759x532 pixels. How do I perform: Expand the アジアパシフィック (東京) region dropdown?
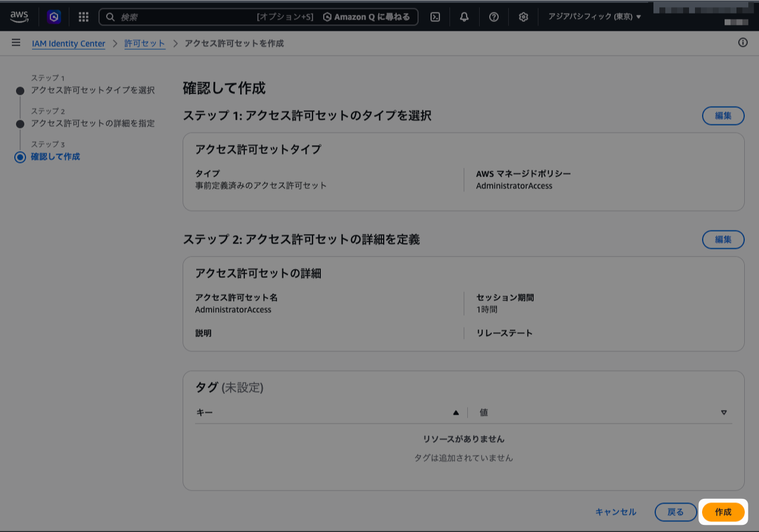click(x=595, y=17)
